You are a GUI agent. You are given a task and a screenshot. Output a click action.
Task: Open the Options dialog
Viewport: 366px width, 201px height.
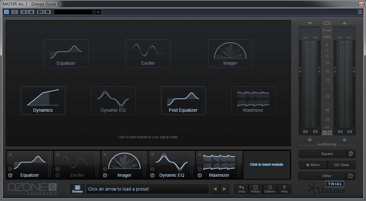[x=270, y=189]
